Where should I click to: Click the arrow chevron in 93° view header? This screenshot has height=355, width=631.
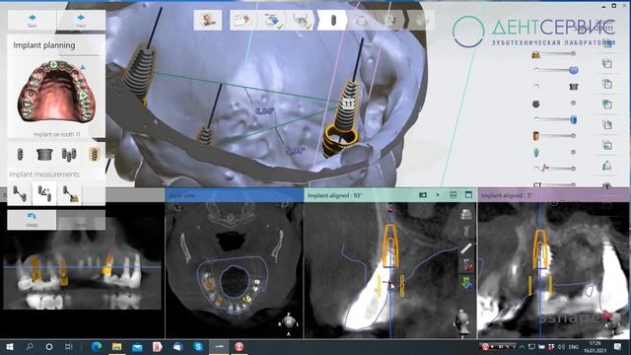tap(438, 195)
